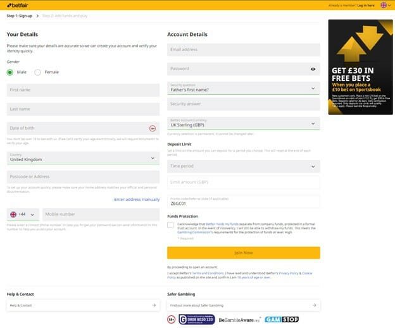Click Log in here link
Viewport: 395px width, 328px height.
click(365, 5)
